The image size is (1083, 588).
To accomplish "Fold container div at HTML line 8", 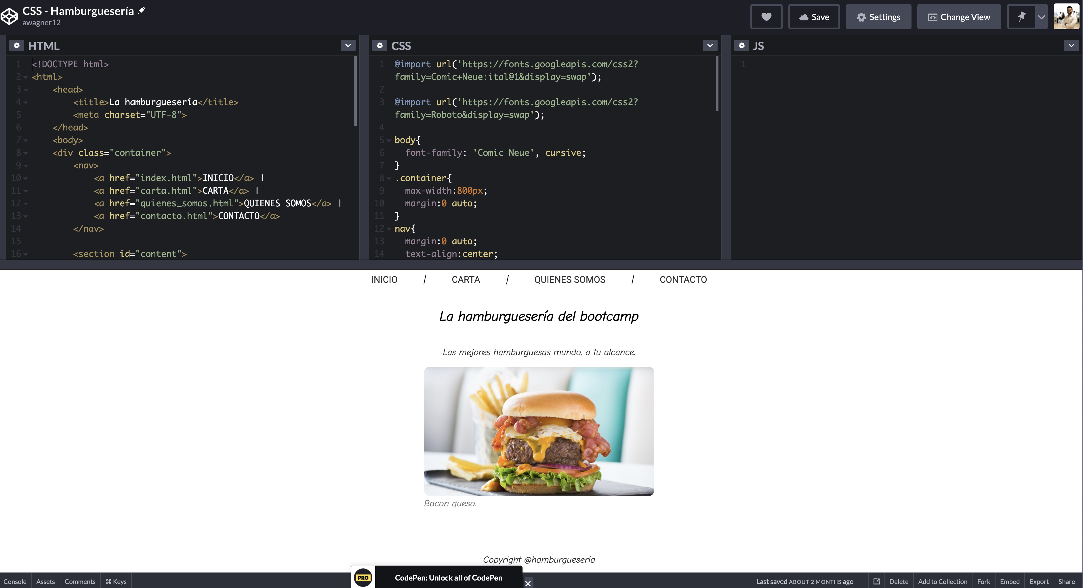I will 26,153.
